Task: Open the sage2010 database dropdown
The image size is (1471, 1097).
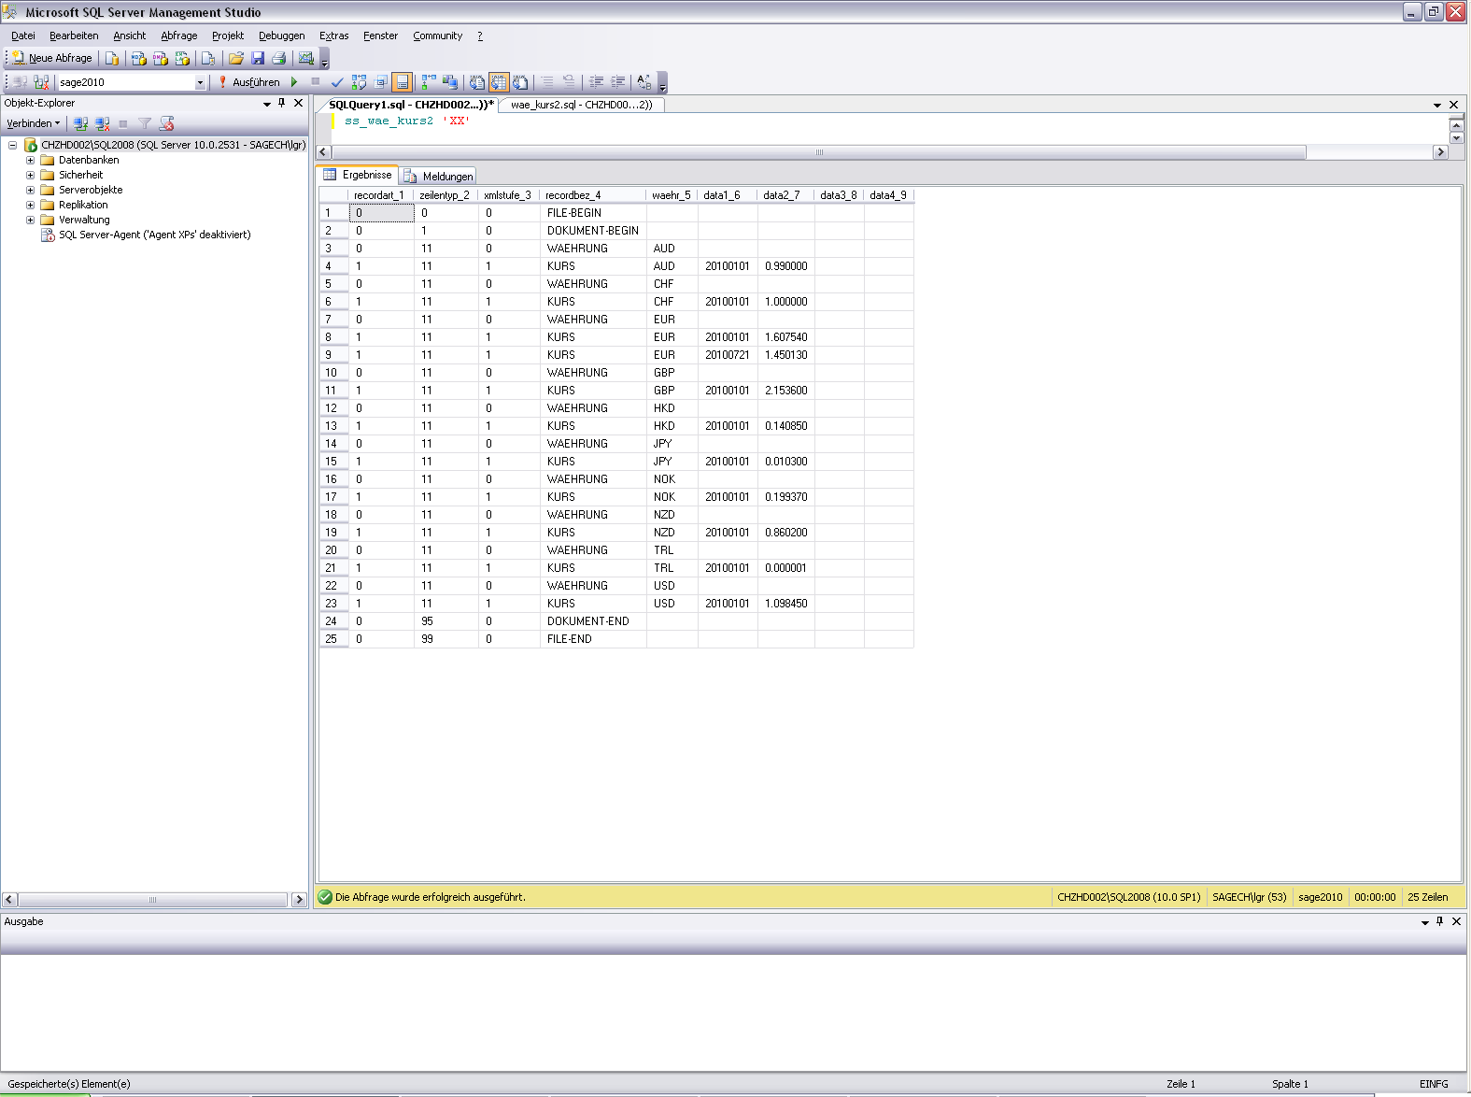Action: tap(200, 82)
